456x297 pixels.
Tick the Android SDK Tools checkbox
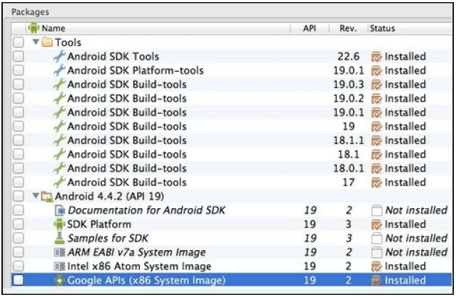point(18,56)
